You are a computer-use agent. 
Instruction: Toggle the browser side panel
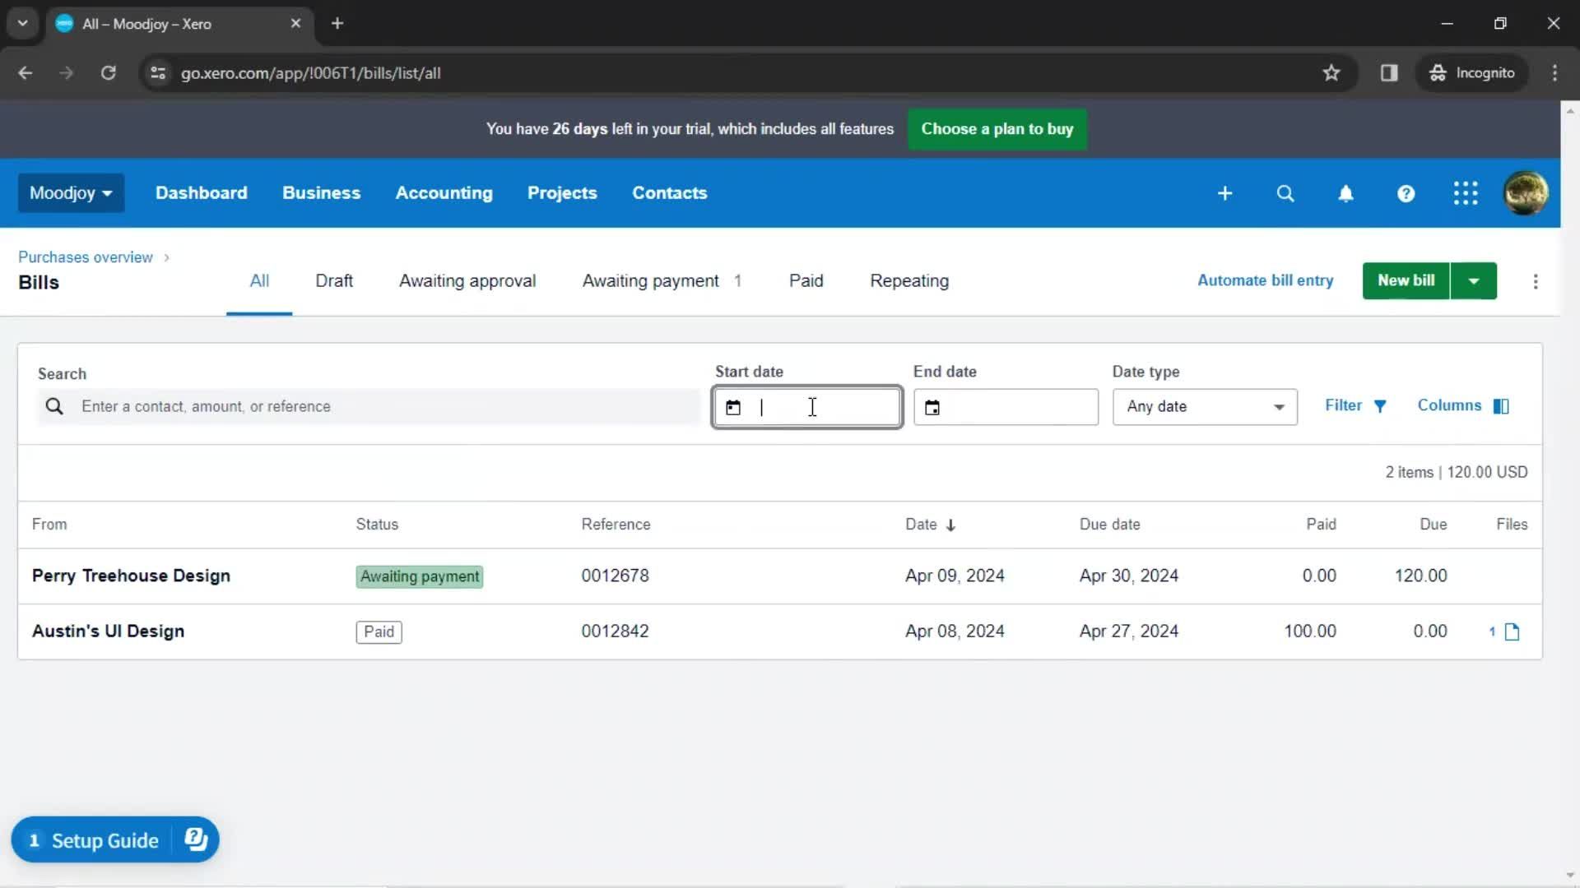(x=1389, y=73)
